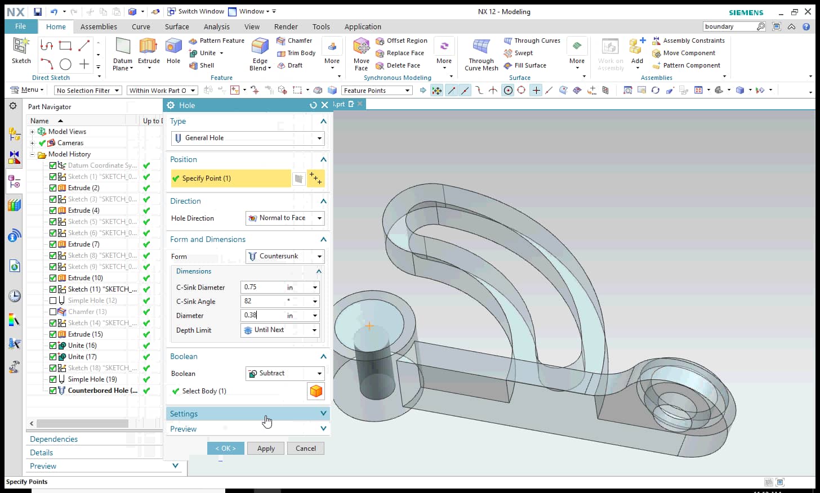Viewport: 820px width, 493px height.
Task: Expand the Model Views tree node
Action: [32, 132]
